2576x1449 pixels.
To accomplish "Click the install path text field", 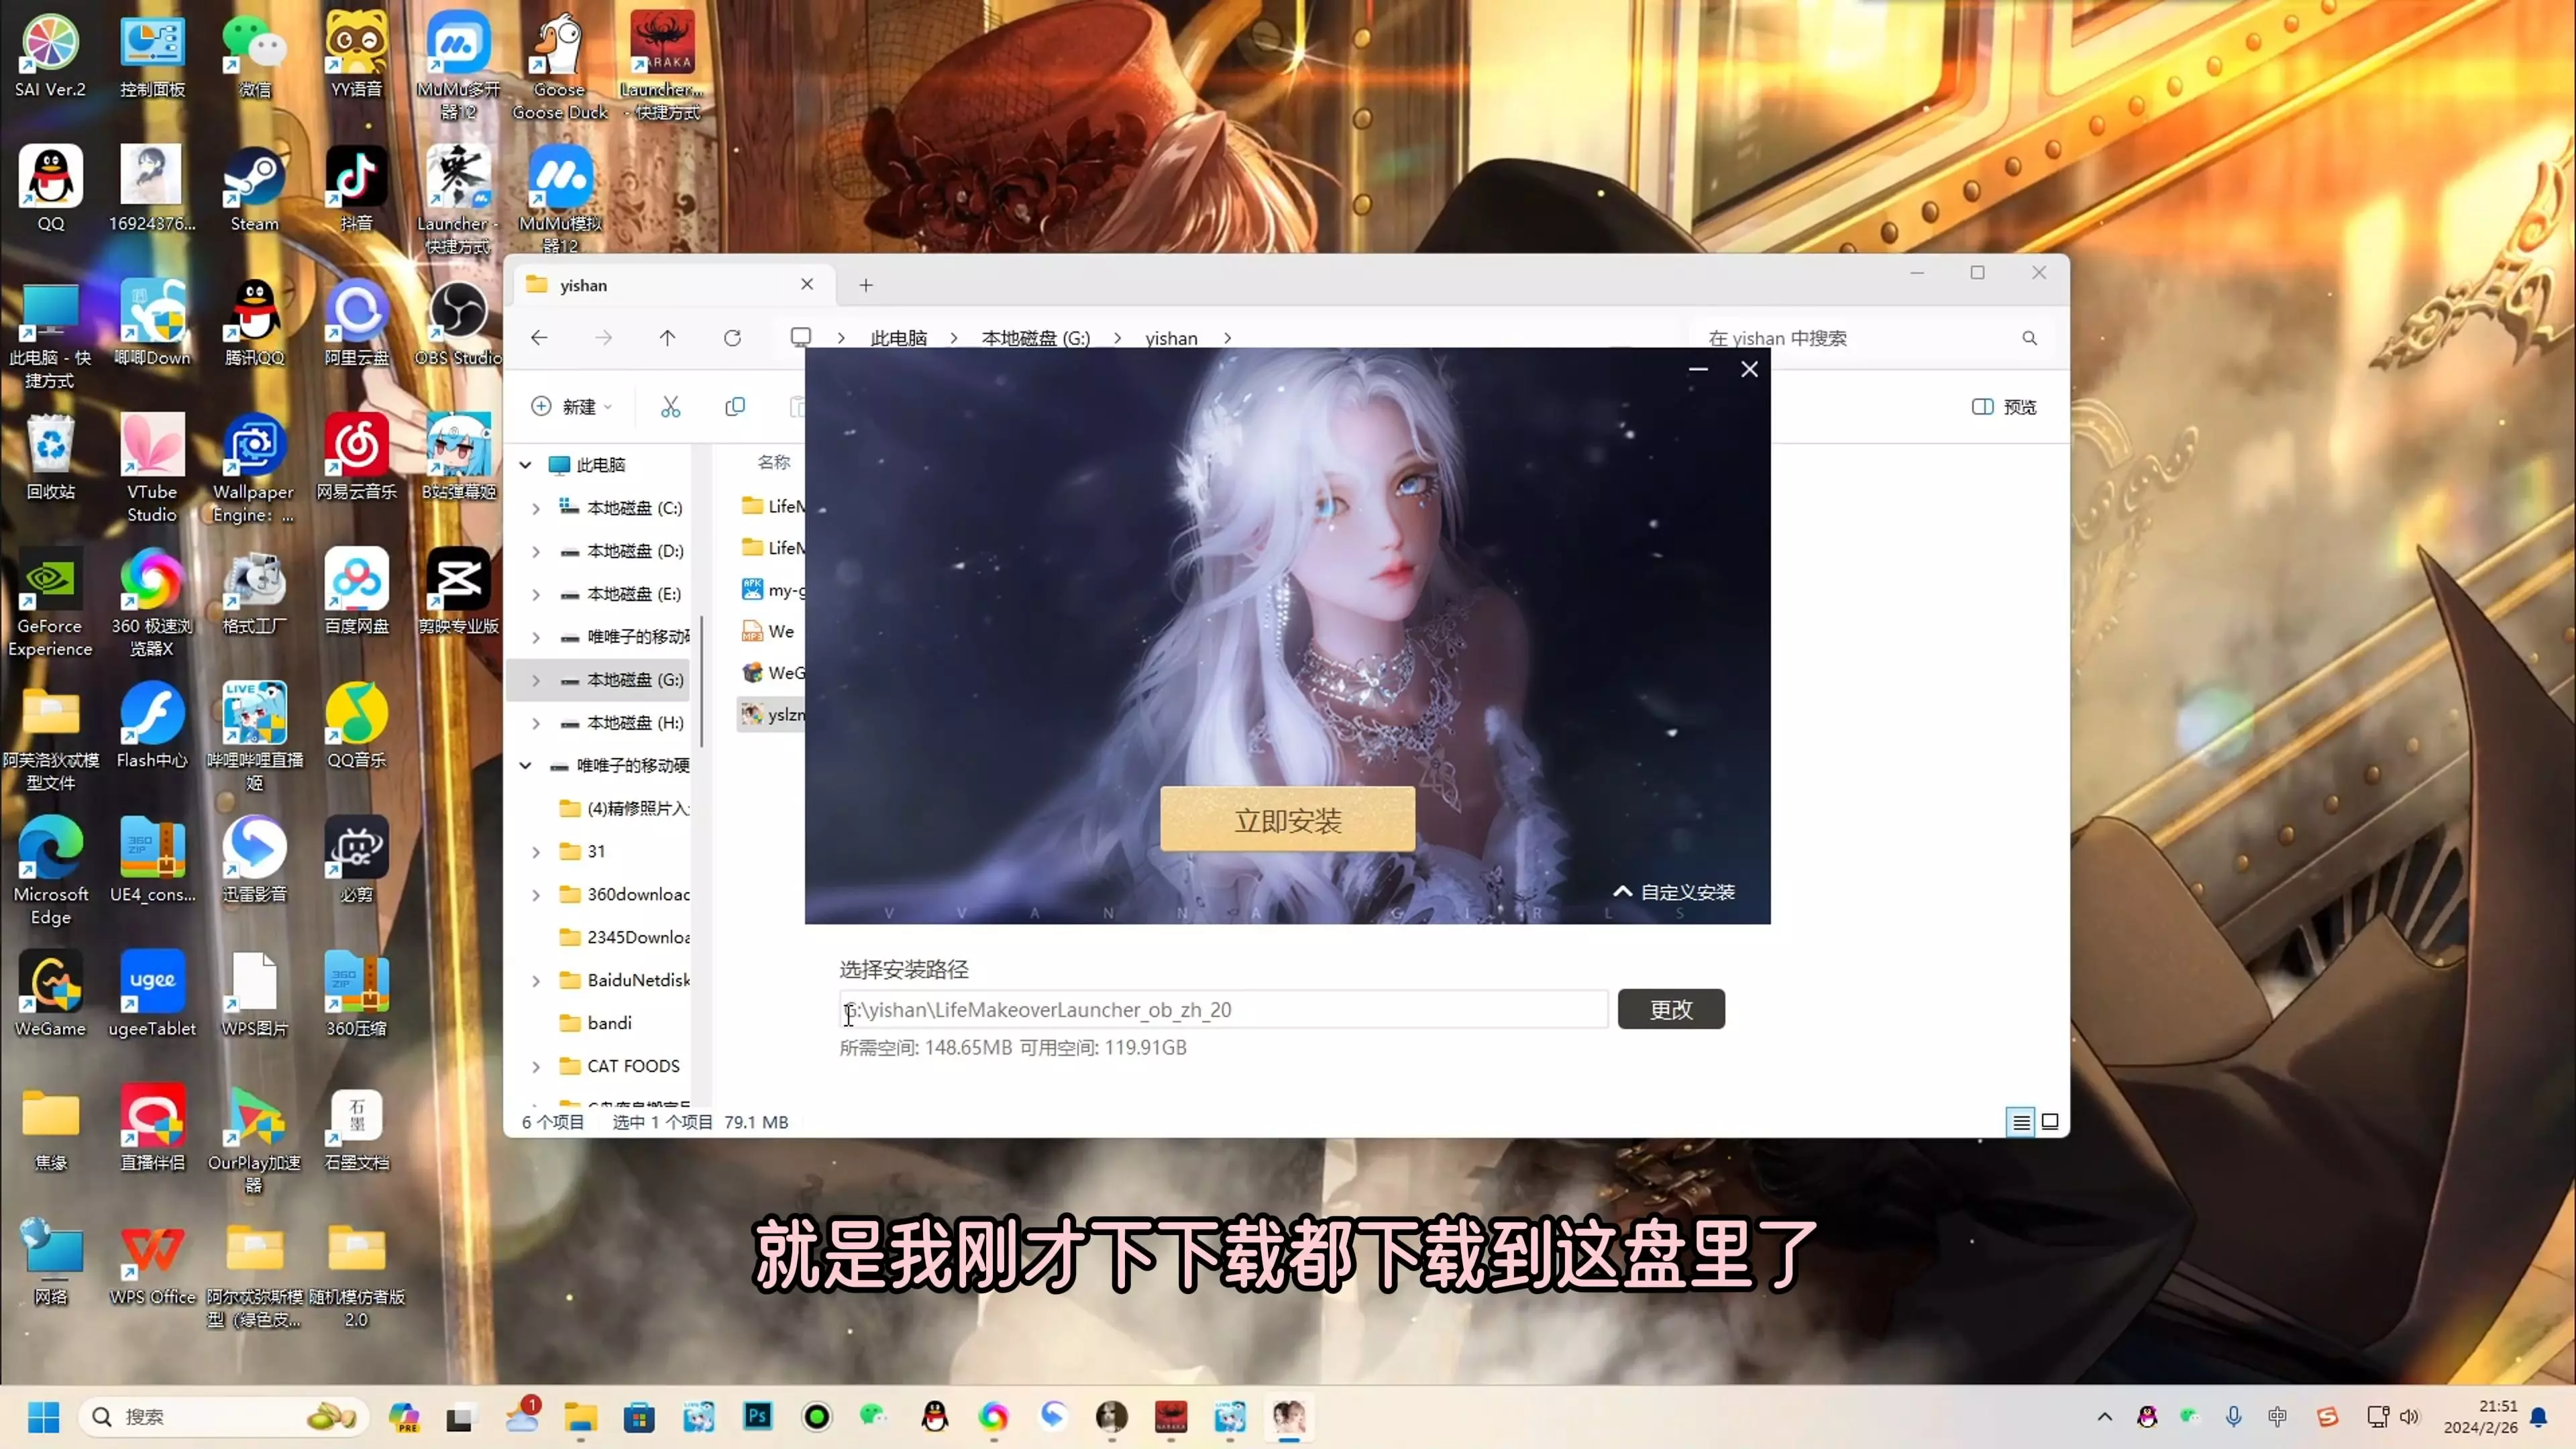I will (1222, 1010).
